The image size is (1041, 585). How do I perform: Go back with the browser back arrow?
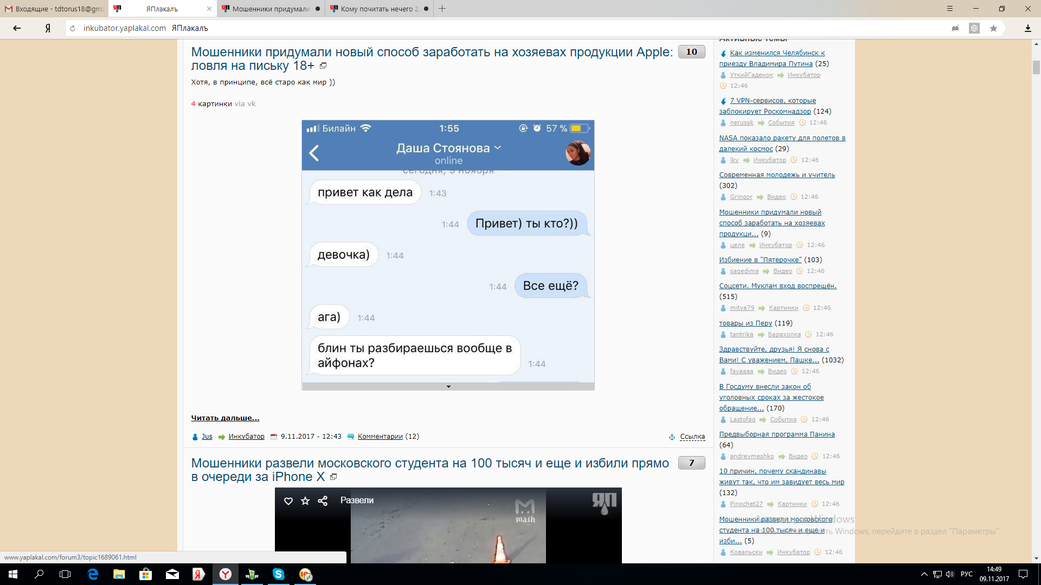17,28
